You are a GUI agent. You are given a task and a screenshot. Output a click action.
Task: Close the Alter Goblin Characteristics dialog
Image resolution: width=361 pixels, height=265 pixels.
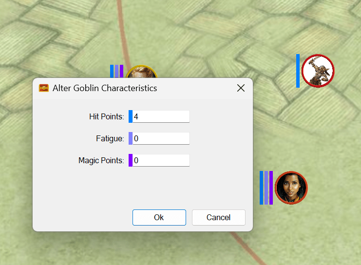pyautogui.click(x=241, y=88)
